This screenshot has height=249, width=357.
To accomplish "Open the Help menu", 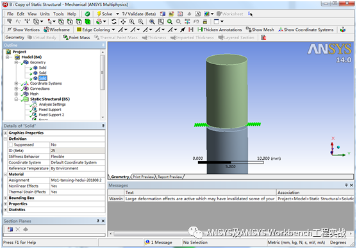I will 72,14.
